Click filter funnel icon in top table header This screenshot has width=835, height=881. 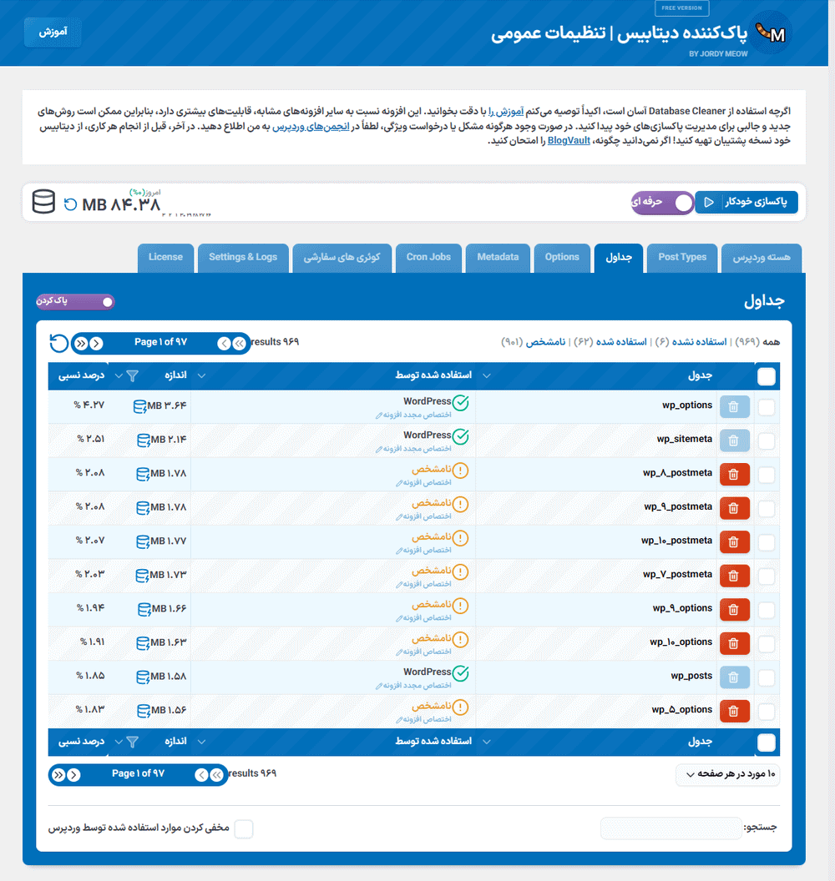[x=132, y=376]
